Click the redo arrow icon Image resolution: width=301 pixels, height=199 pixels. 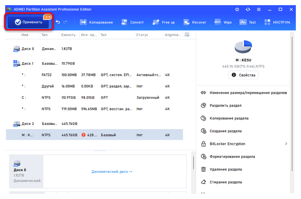point(66,22)
